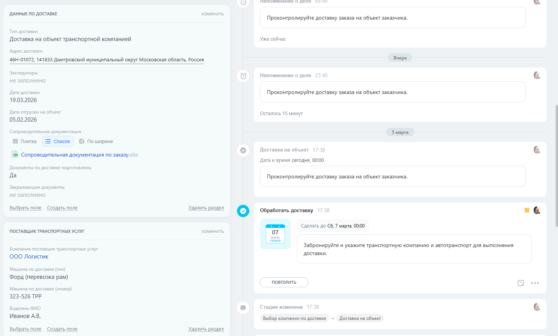Click the vehicle number 323-526 ТРР
Screen dimensions: 558x336
coord(26,296)
